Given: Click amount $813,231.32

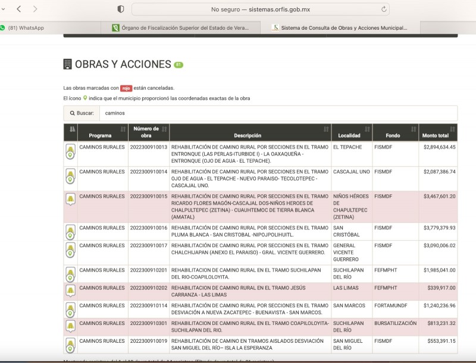Looking at the screenshot, I should [441, 323].
